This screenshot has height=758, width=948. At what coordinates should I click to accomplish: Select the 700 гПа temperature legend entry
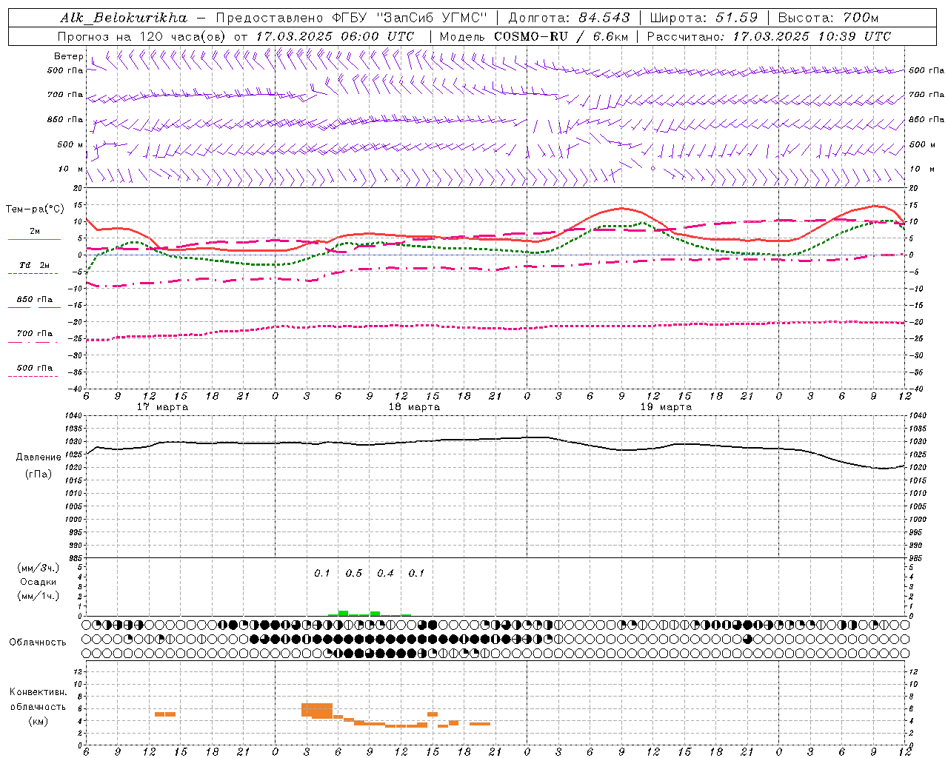click(x=35, y=334)
